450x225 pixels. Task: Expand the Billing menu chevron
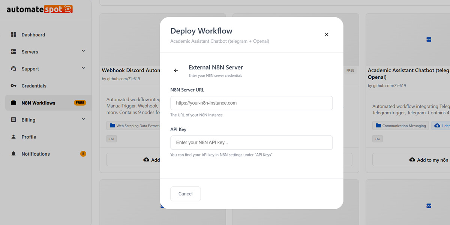coord(83,119)
